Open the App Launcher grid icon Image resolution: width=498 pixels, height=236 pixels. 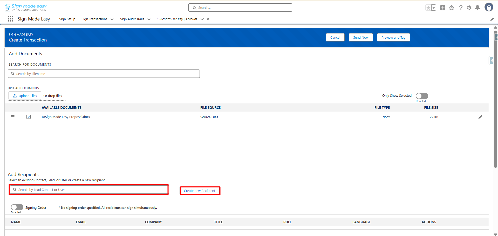10,19
